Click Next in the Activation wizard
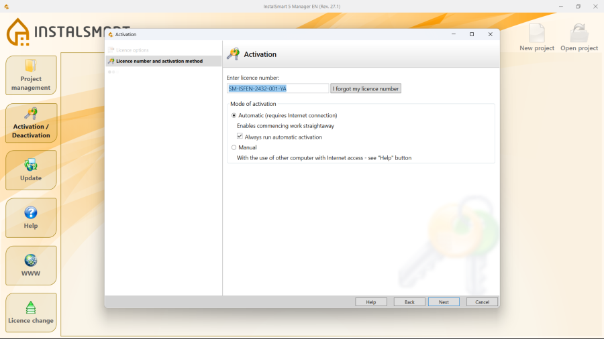 coord(444,302)
